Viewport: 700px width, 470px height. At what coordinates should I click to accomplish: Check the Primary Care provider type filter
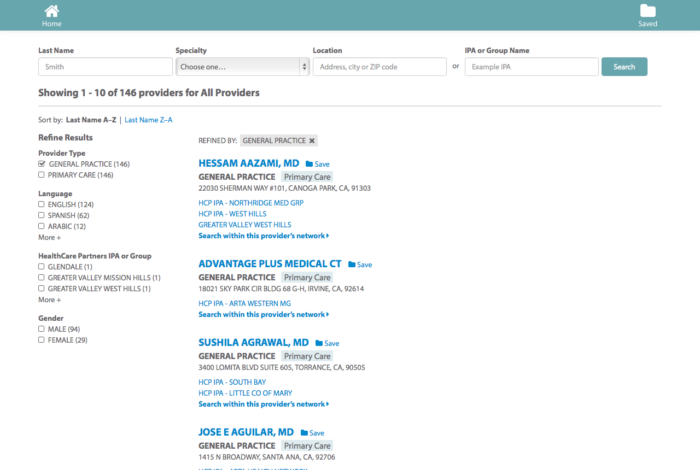[41, 174]
